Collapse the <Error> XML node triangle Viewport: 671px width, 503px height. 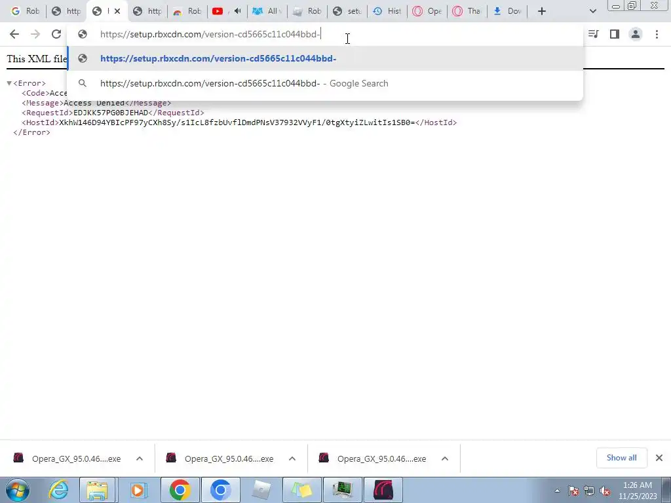9,83
